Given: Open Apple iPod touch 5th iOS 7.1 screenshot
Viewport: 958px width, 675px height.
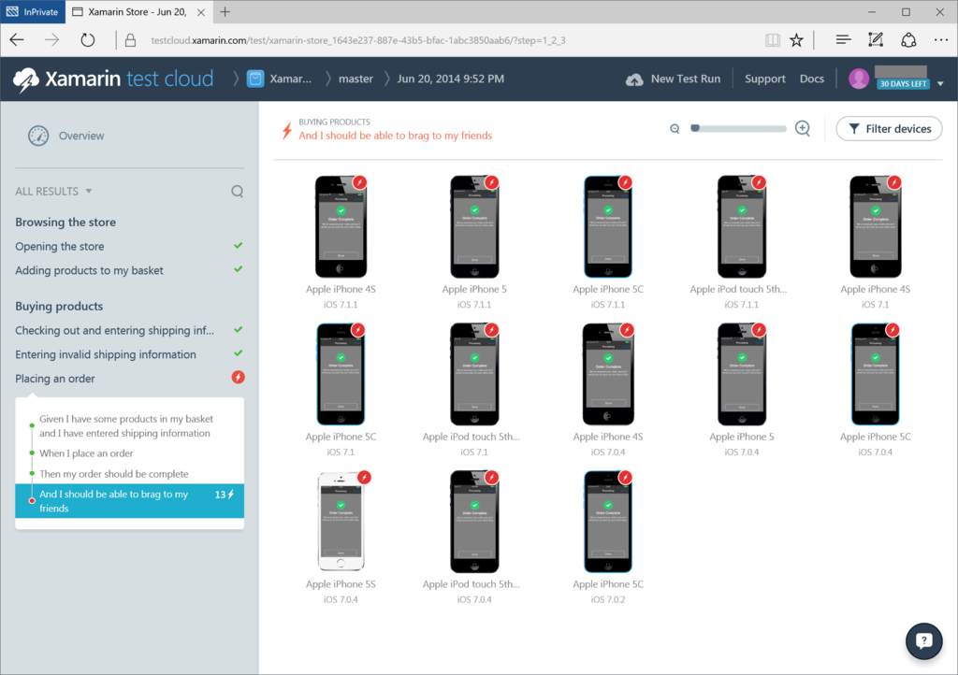Looking at the screenshot, I should pos(474,374).
